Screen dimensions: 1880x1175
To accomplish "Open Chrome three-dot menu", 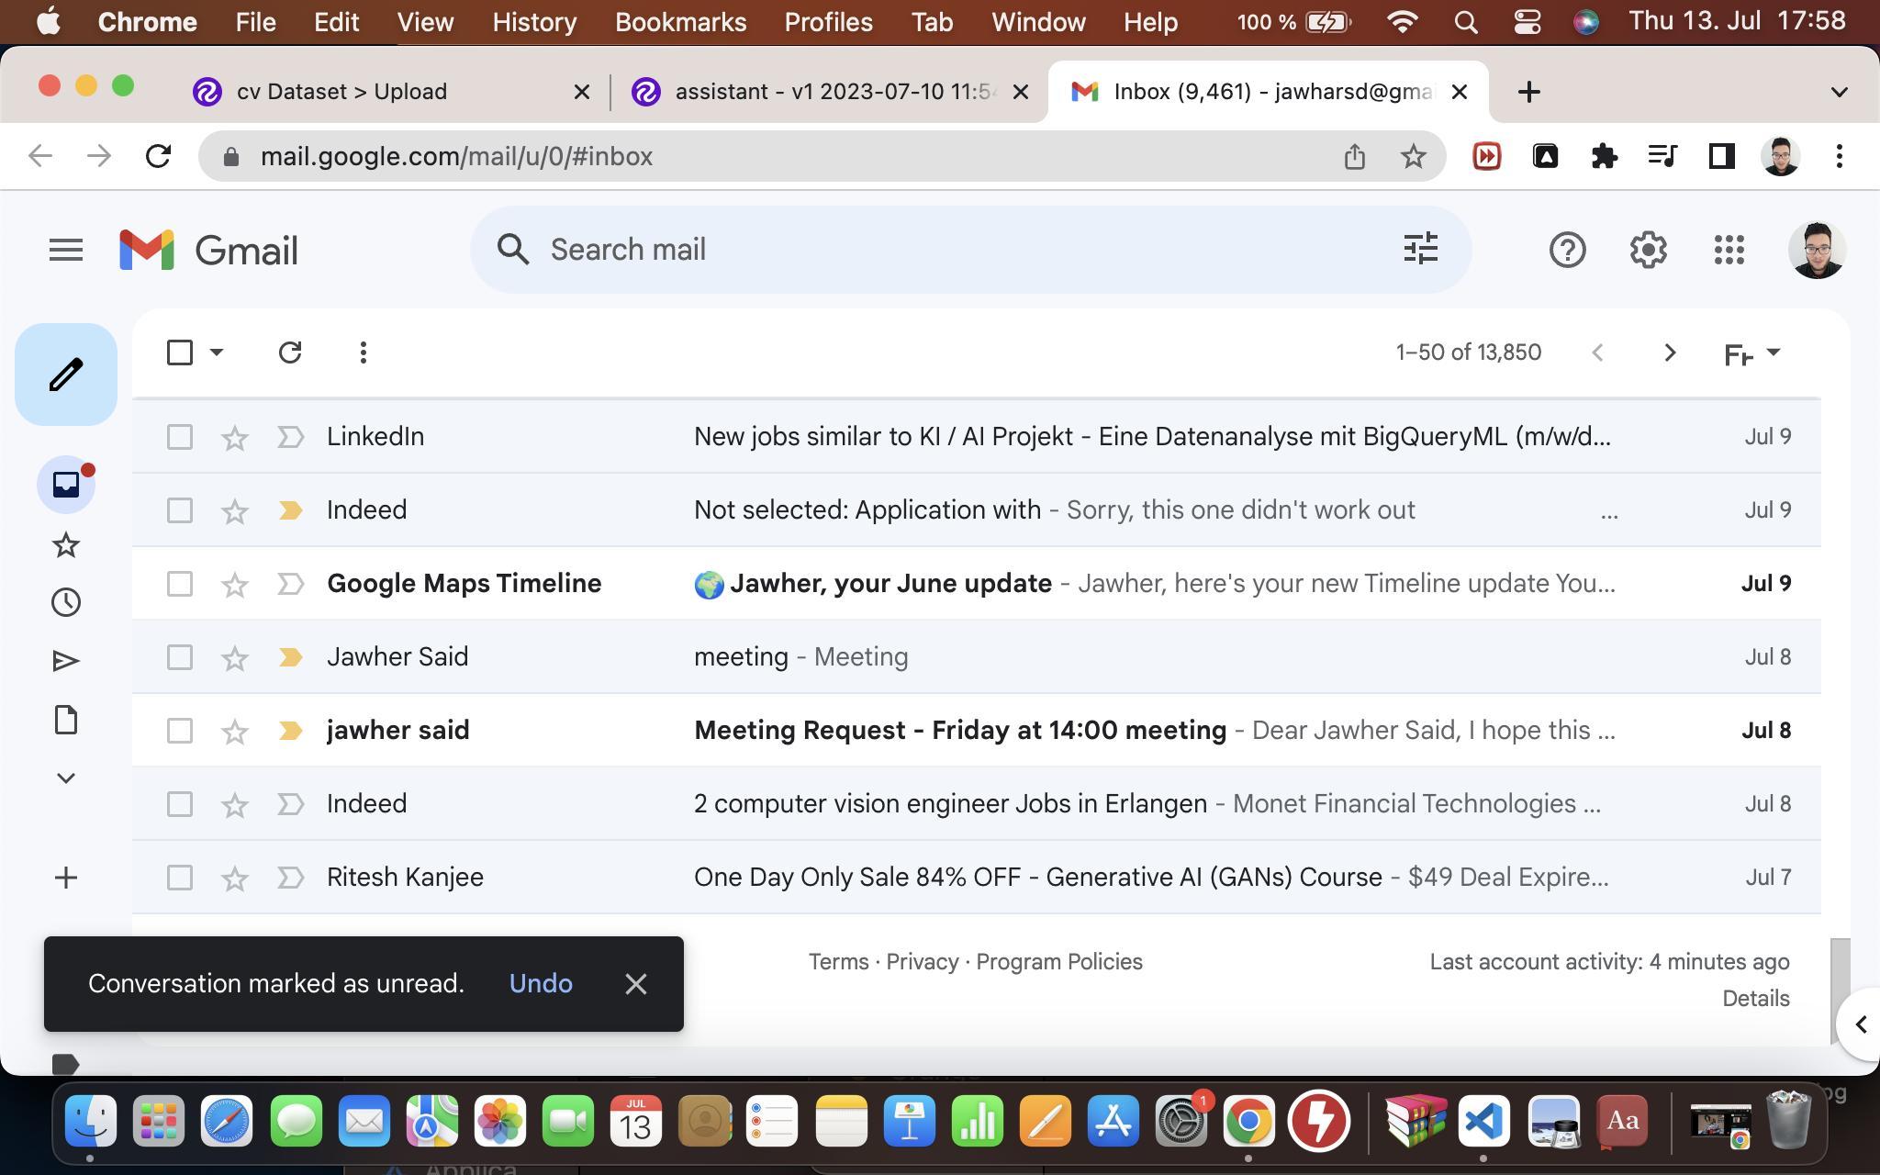I will point(1839,156).
